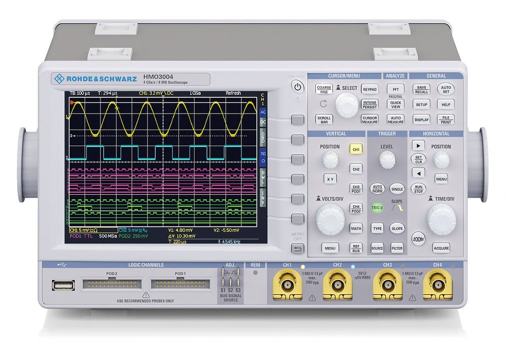Open the KEYPAD button
The width and height of the screenshot is (507, 350).
tap(370, 89)
